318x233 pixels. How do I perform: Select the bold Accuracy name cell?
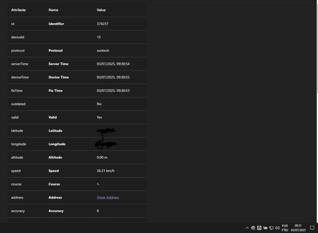[x=56, y=211]
